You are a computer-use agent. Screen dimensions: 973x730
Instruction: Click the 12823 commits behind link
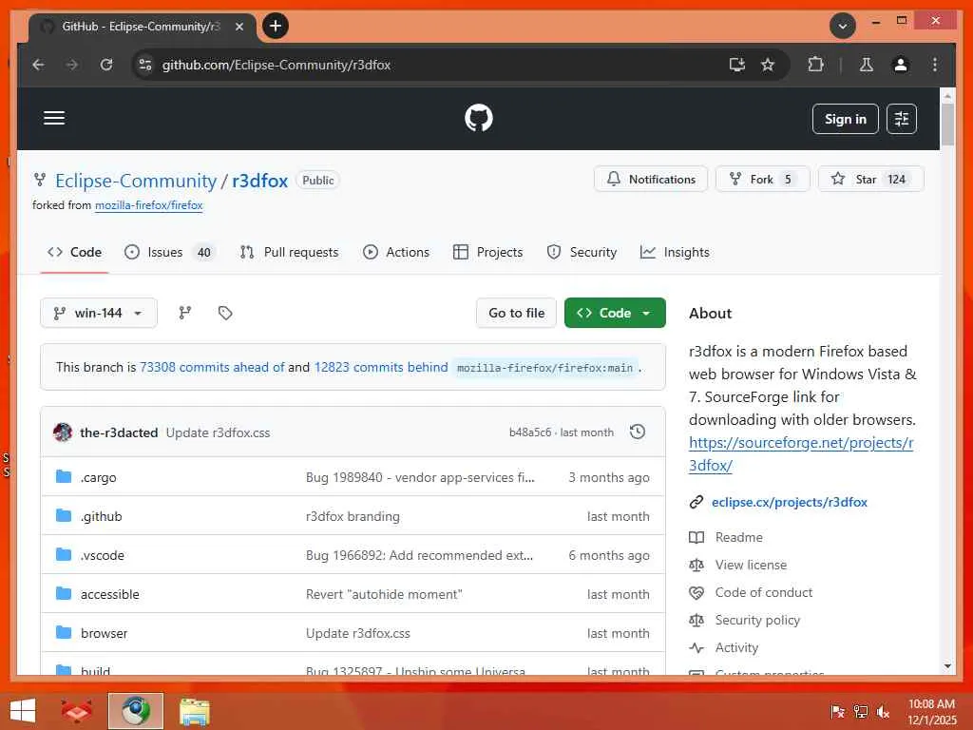[x=381, y=367]
